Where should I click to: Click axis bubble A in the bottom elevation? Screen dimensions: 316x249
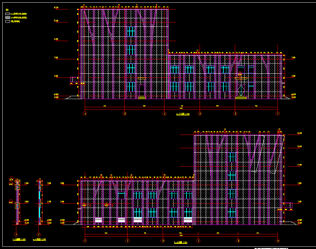pyautogui.click(x=278, y=241)
